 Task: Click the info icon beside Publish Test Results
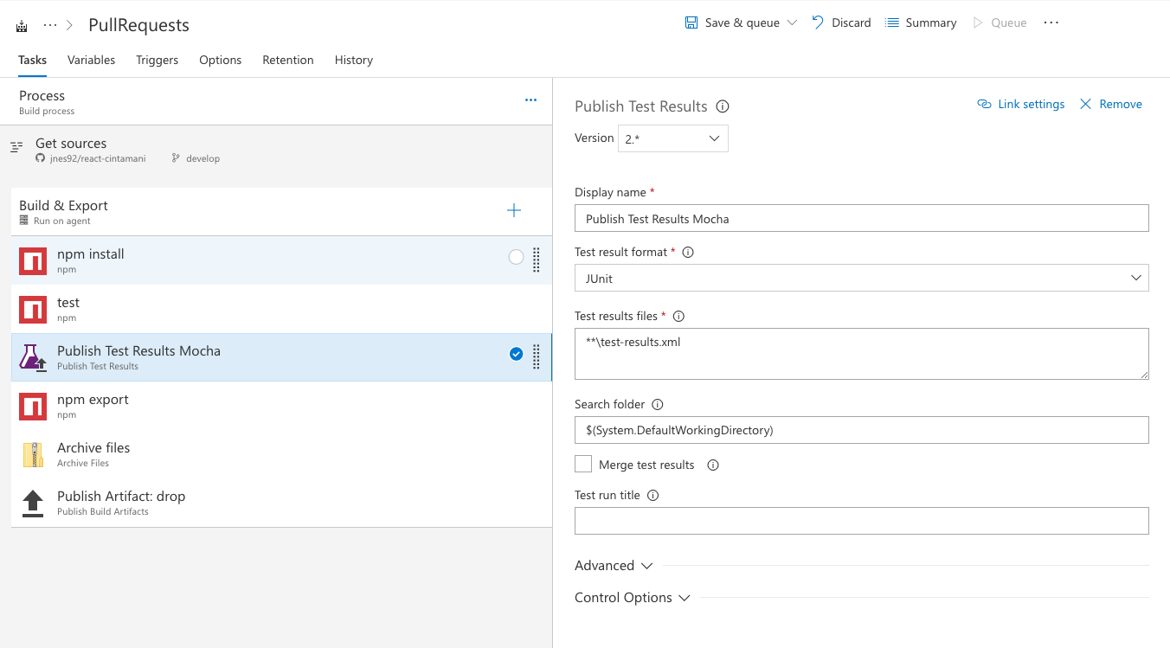(723, 106)
